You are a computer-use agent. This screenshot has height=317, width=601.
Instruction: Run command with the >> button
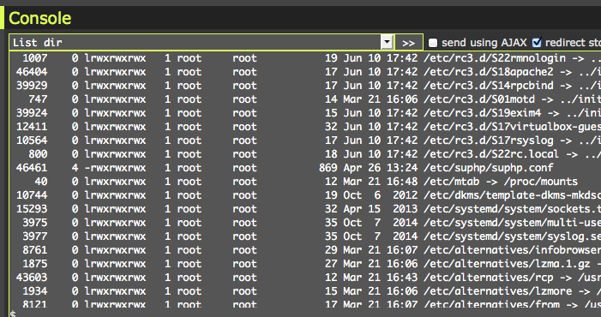point(409,43)
